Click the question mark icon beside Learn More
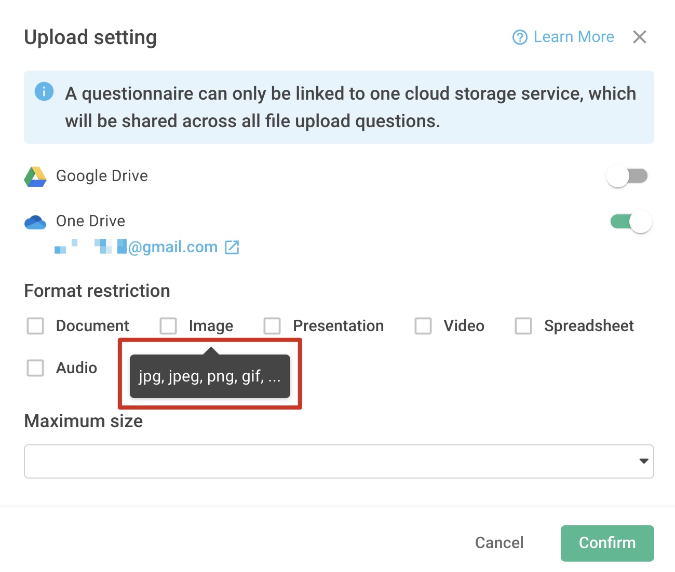Image resolution: width=675 pixels, height=572 pixels. (x=519, y=37)
